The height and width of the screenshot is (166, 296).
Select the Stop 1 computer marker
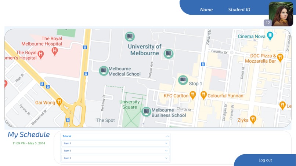[x=183, y=80]
